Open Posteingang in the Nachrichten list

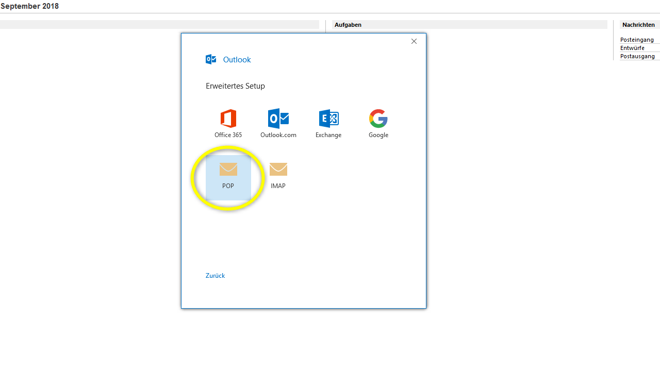tap(637, 40)
